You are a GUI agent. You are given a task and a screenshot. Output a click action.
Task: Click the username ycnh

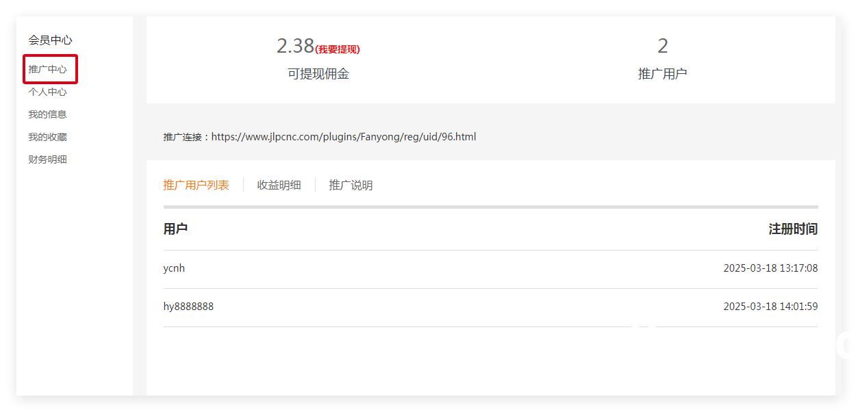click(x=174, y=268)
